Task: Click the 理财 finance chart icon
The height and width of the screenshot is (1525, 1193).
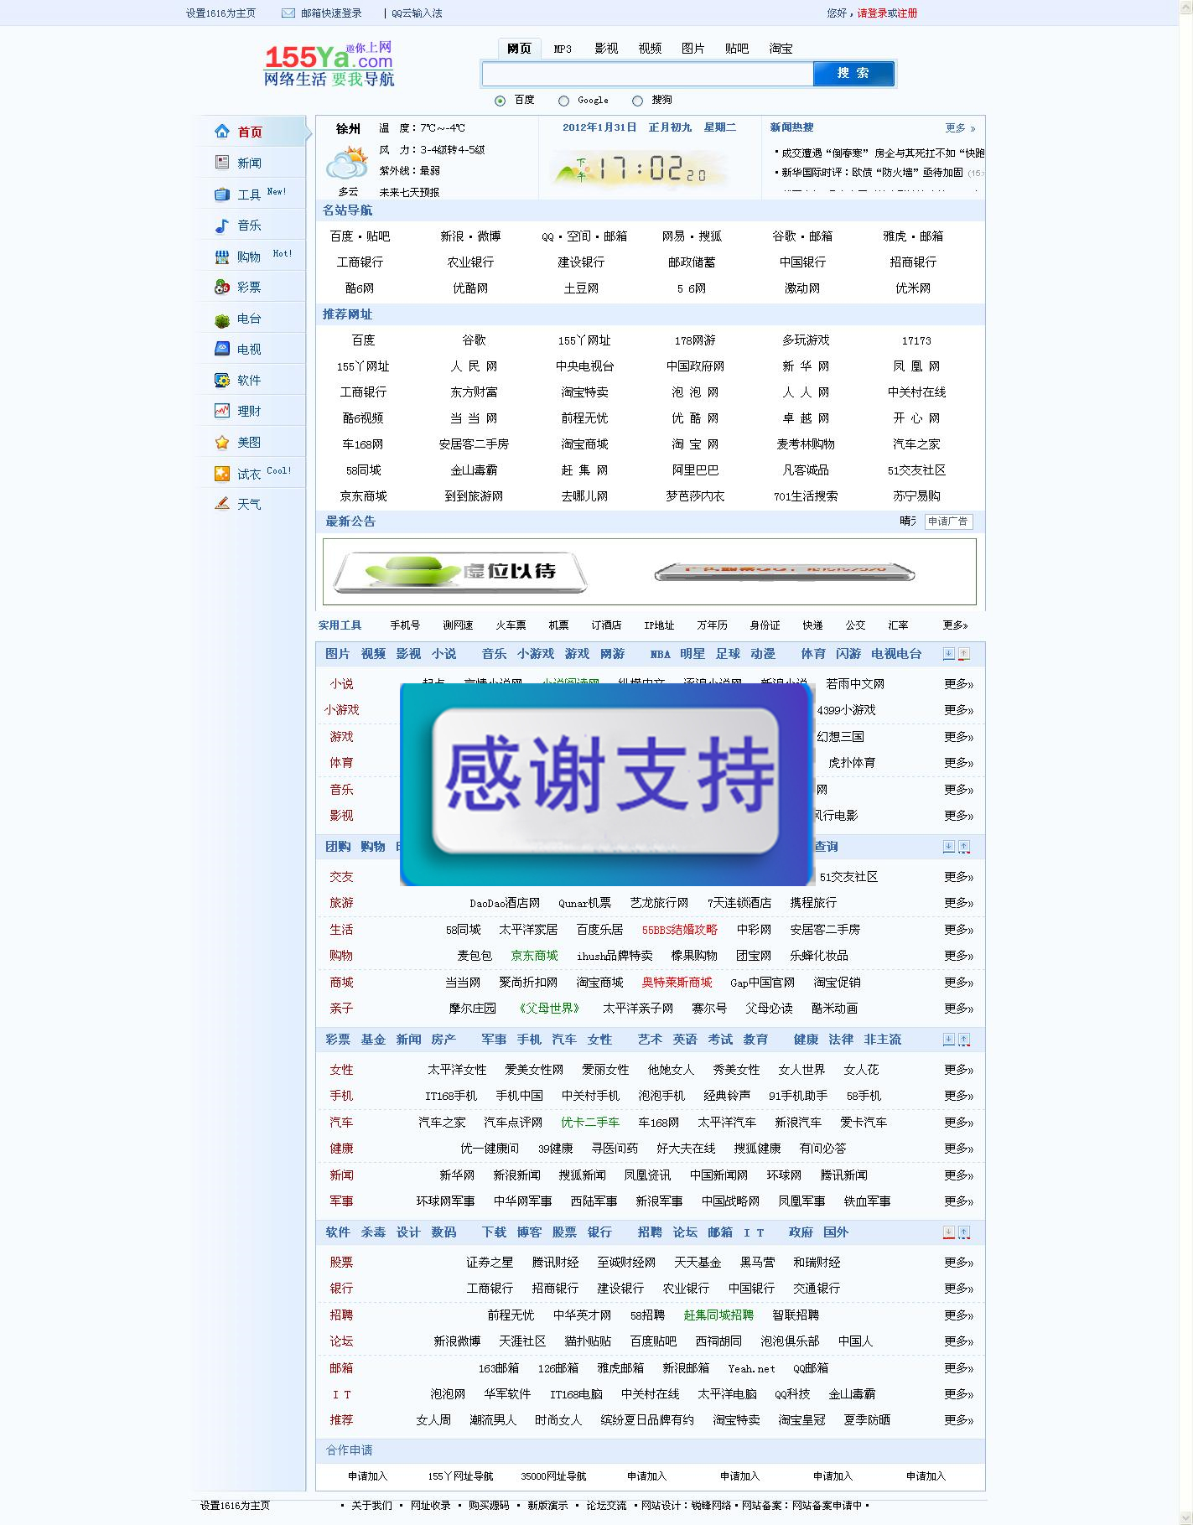Action: (x=222, y=411)
